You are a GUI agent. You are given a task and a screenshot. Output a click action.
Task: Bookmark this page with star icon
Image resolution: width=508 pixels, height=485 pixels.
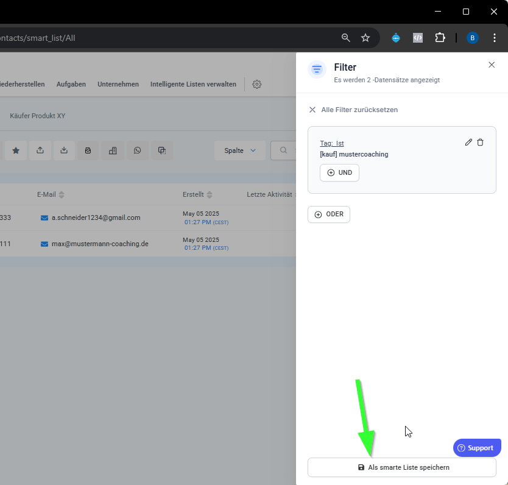pyautogui.click(x=365, y=38)
